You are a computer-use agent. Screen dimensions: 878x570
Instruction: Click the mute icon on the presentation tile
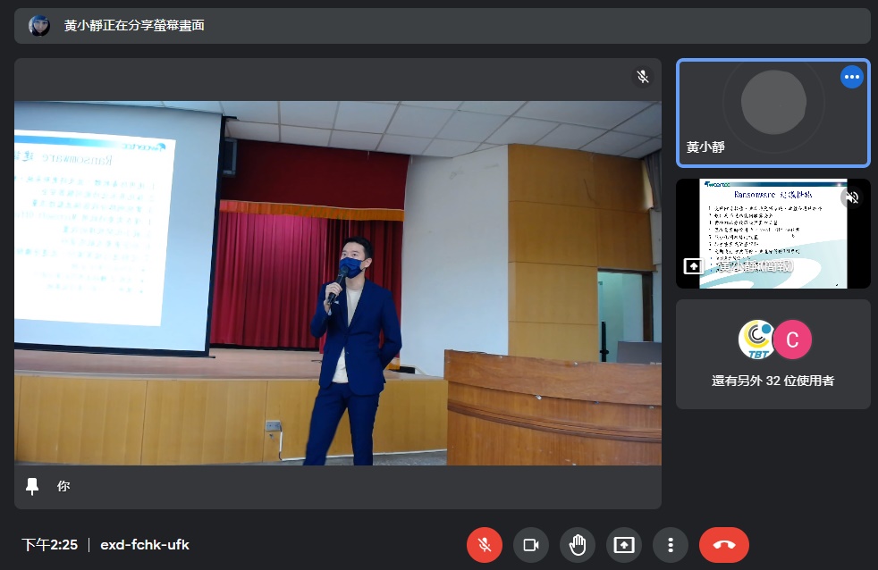851,197
